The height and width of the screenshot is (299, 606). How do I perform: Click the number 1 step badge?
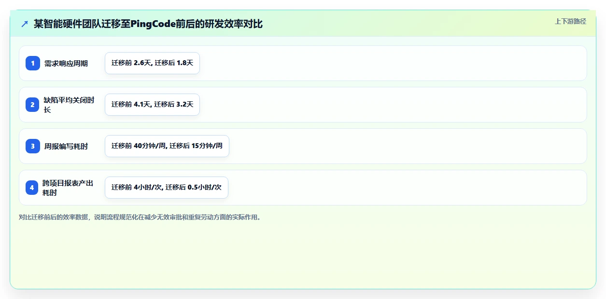(x=32, y=63)
